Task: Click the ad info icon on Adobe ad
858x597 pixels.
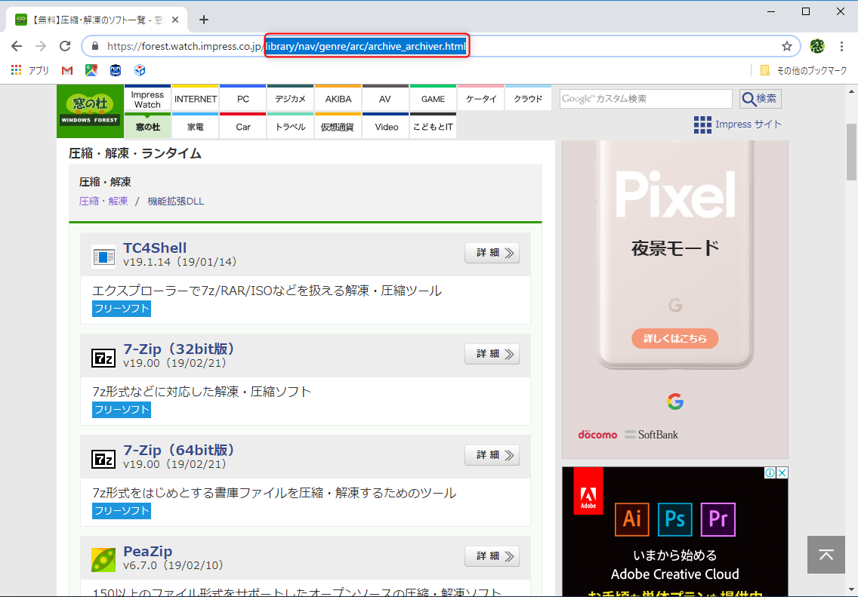Action: (770, 473)
